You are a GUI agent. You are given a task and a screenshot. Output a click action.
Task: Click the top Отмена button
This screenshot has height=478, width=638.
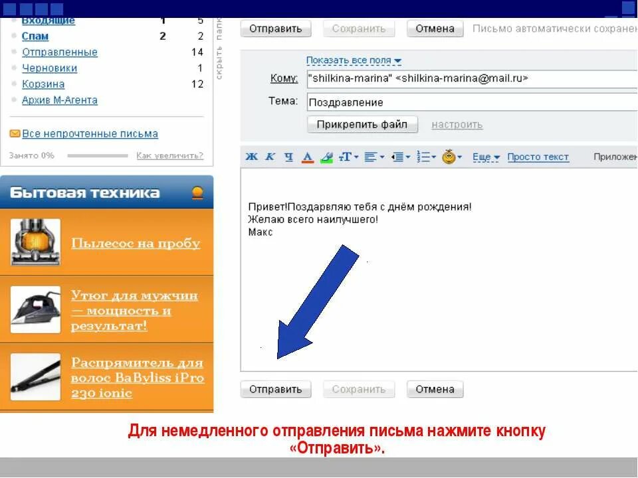[x=435, y=29]
